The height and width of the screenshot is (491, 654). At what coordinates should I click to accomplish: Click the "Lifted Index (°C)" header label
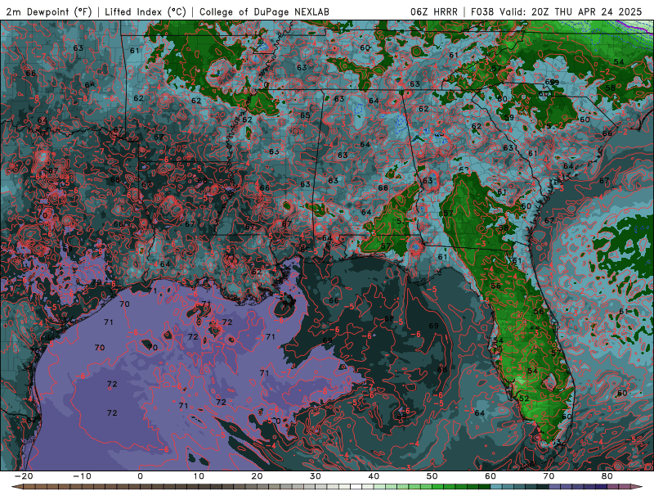pos(146,11)
